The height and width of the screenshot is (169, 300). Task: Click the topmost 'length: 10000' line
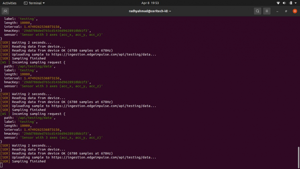[18, 23]
